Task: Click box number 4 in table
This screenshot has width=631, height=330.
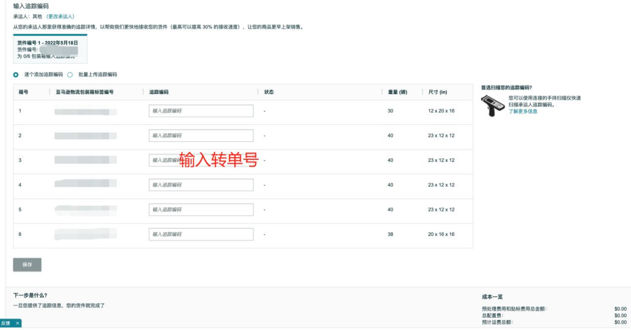Action: tap(20, 185)
